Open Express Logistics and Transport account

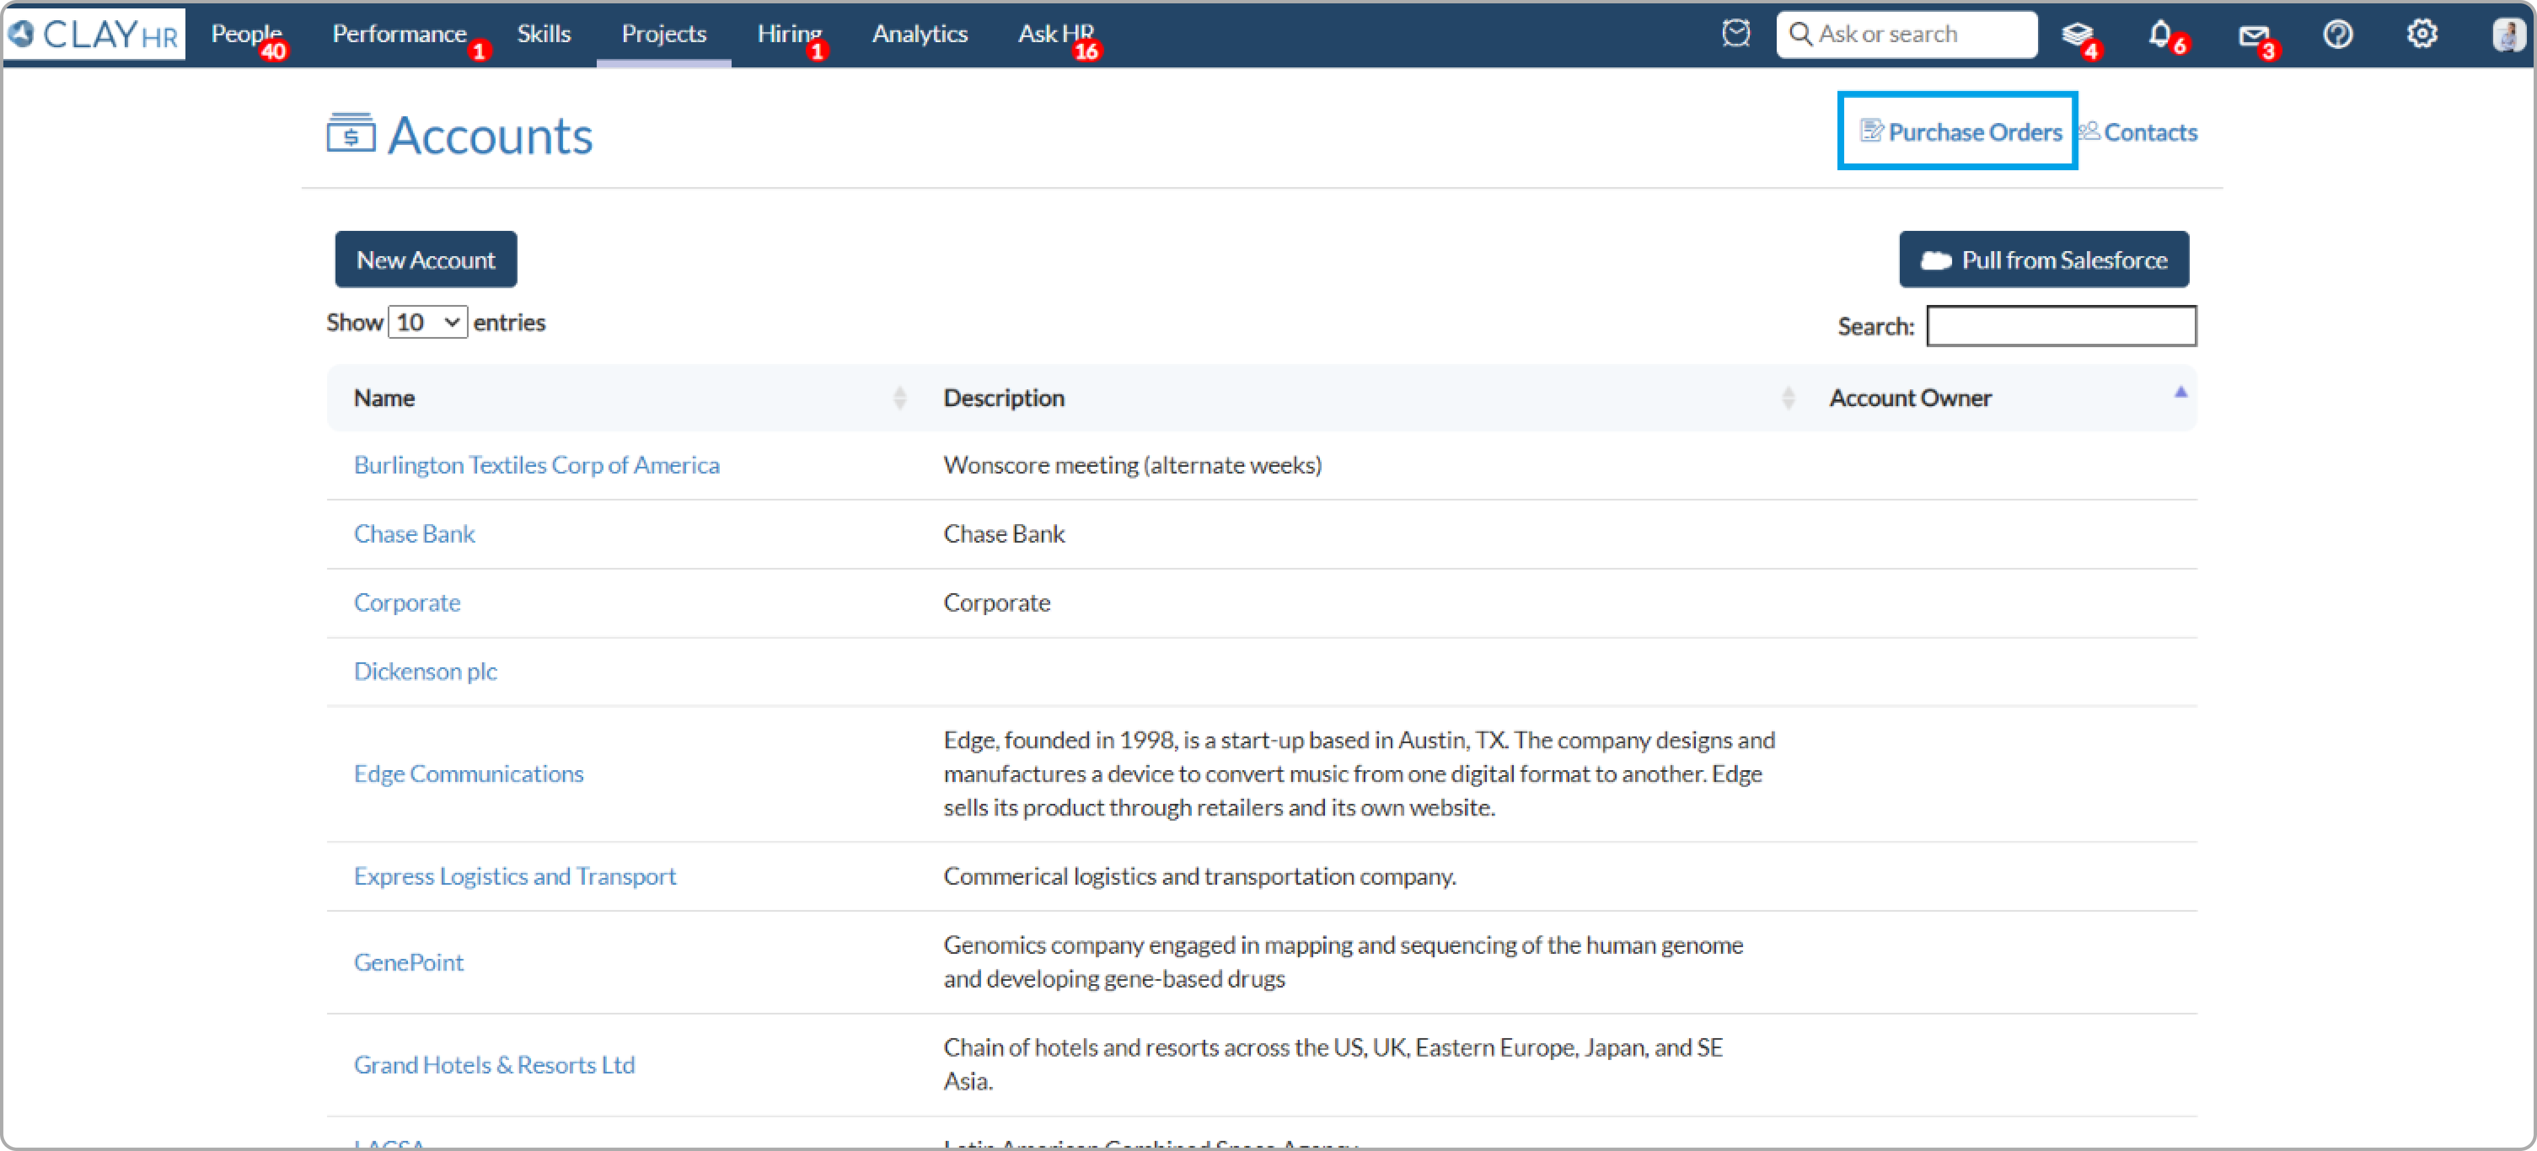515,876
